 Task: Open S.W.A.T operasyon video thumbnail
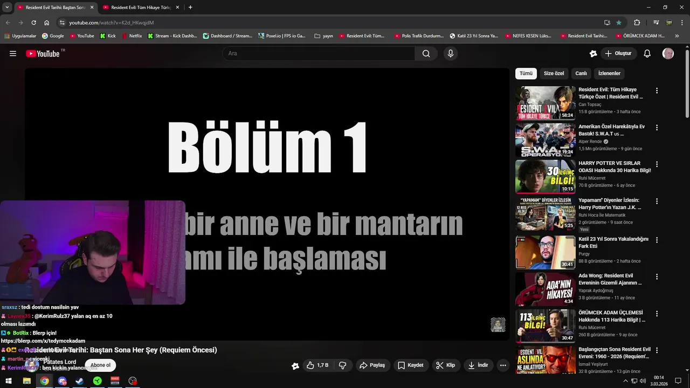[546, 140]
